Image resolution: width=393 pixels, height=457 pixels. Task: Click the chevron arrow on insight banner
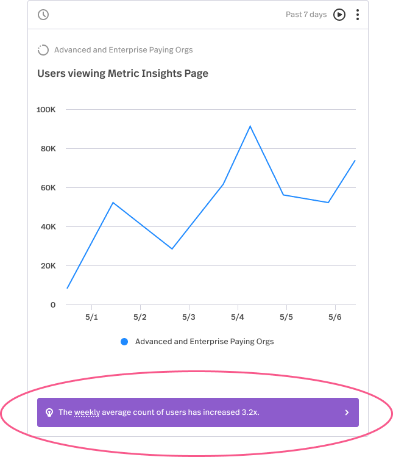click(x=347, y=412)
